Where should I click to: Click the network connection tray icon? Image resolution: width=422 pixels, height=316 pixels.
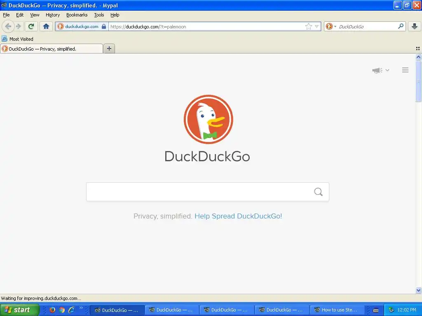point(392,310)
